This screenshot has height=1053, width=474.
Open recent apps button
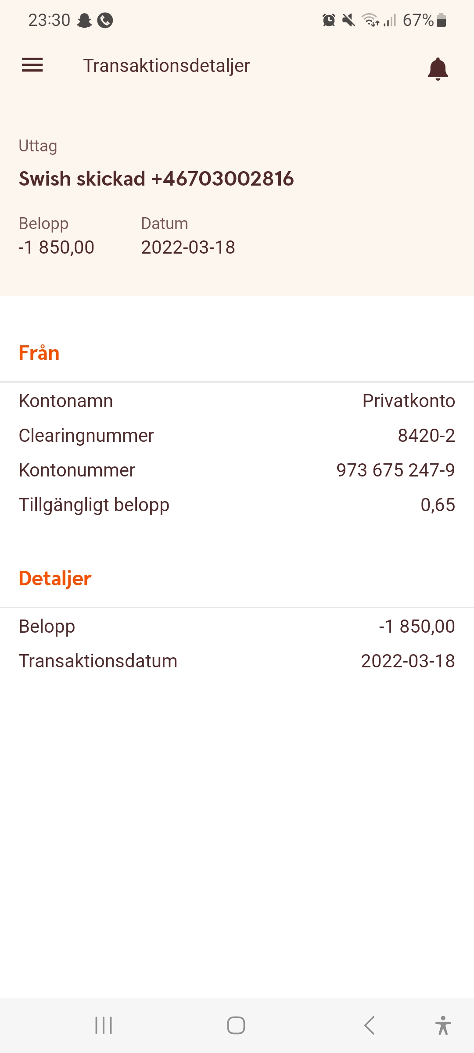104,1025
